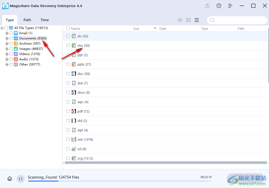269x188 pixels.
Task: Click the pdf file type icon
Action: [x=74, y=111]
